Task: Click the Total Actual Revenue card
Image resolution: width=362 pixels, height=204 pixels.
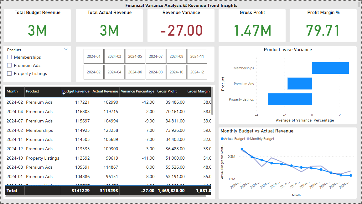Action: 109,25
